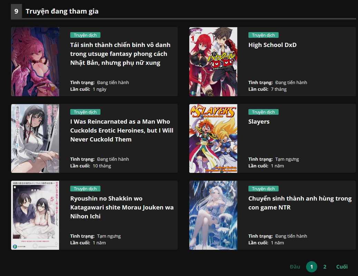Open 'I Was Reincarnated as a Man' title
This screenshot has width=358, height=276.
pos(122,130)
